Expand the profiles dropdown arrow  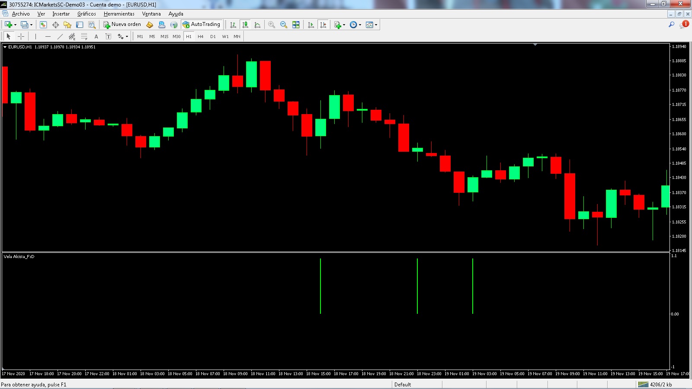coord(31,25)
